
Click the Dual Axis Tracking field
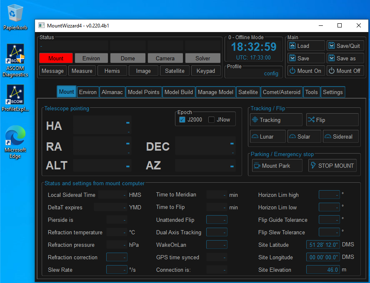click(x=217, y=232)
